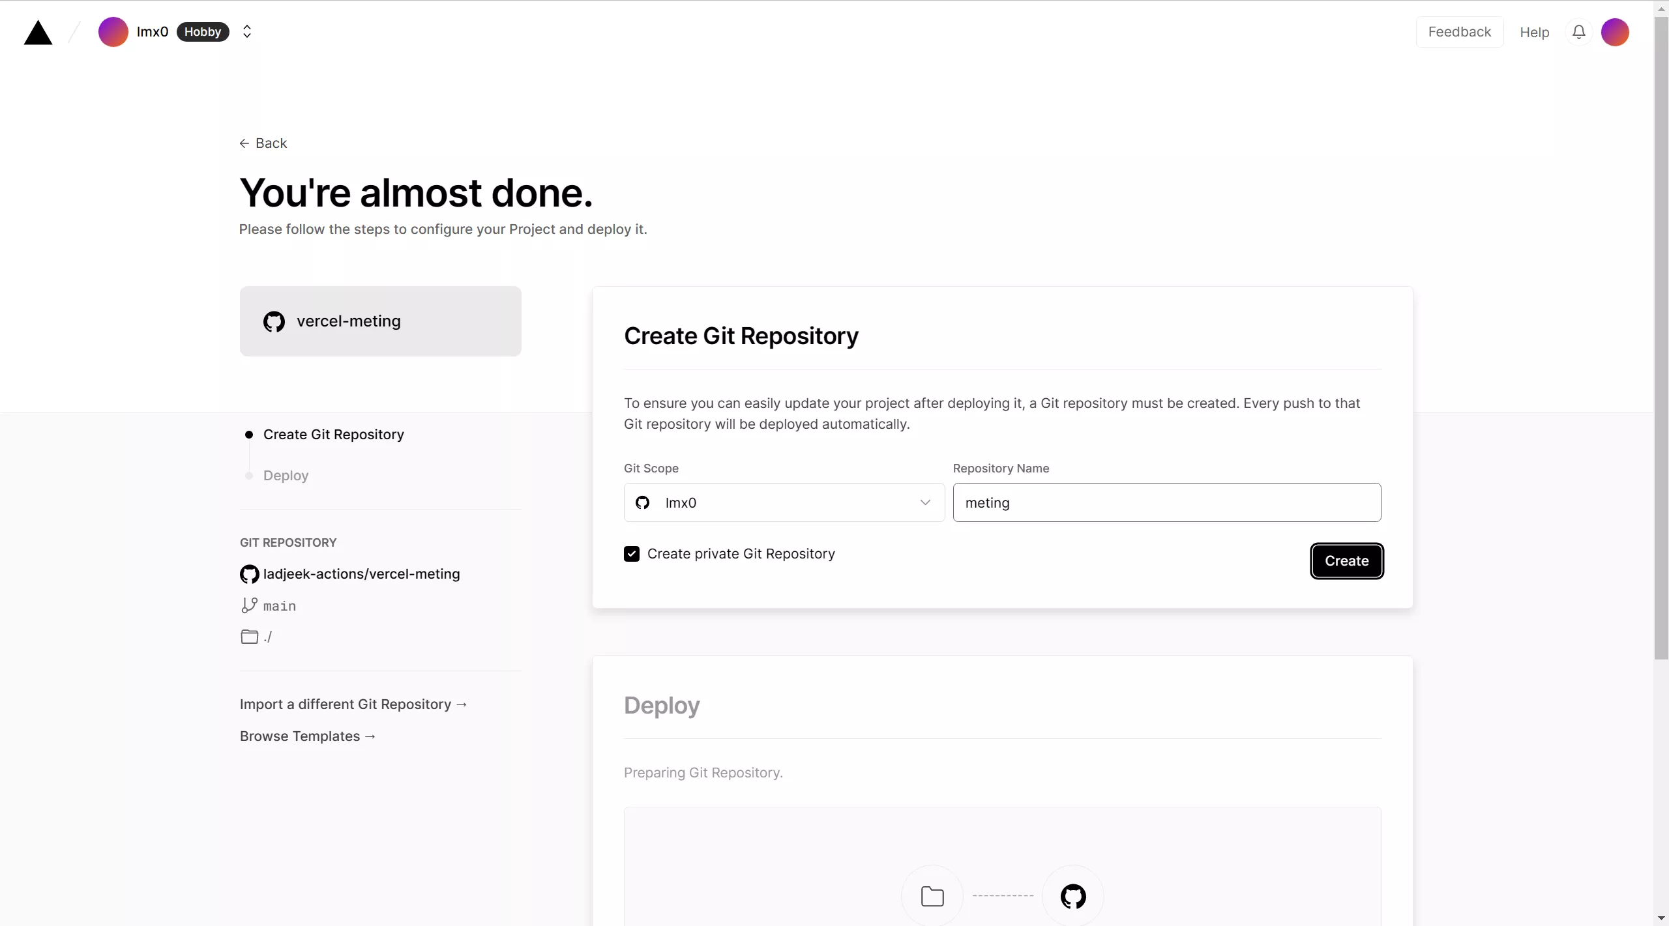1669x926 pixels.
Task: Click GitHub icon beside vercel-meting title
Action: 274,321
